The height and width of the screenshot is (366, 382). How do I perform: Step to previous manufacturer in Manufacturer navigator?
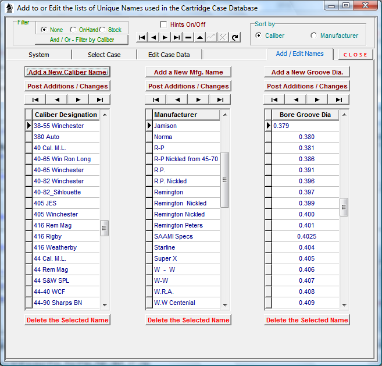coord(177,100)
